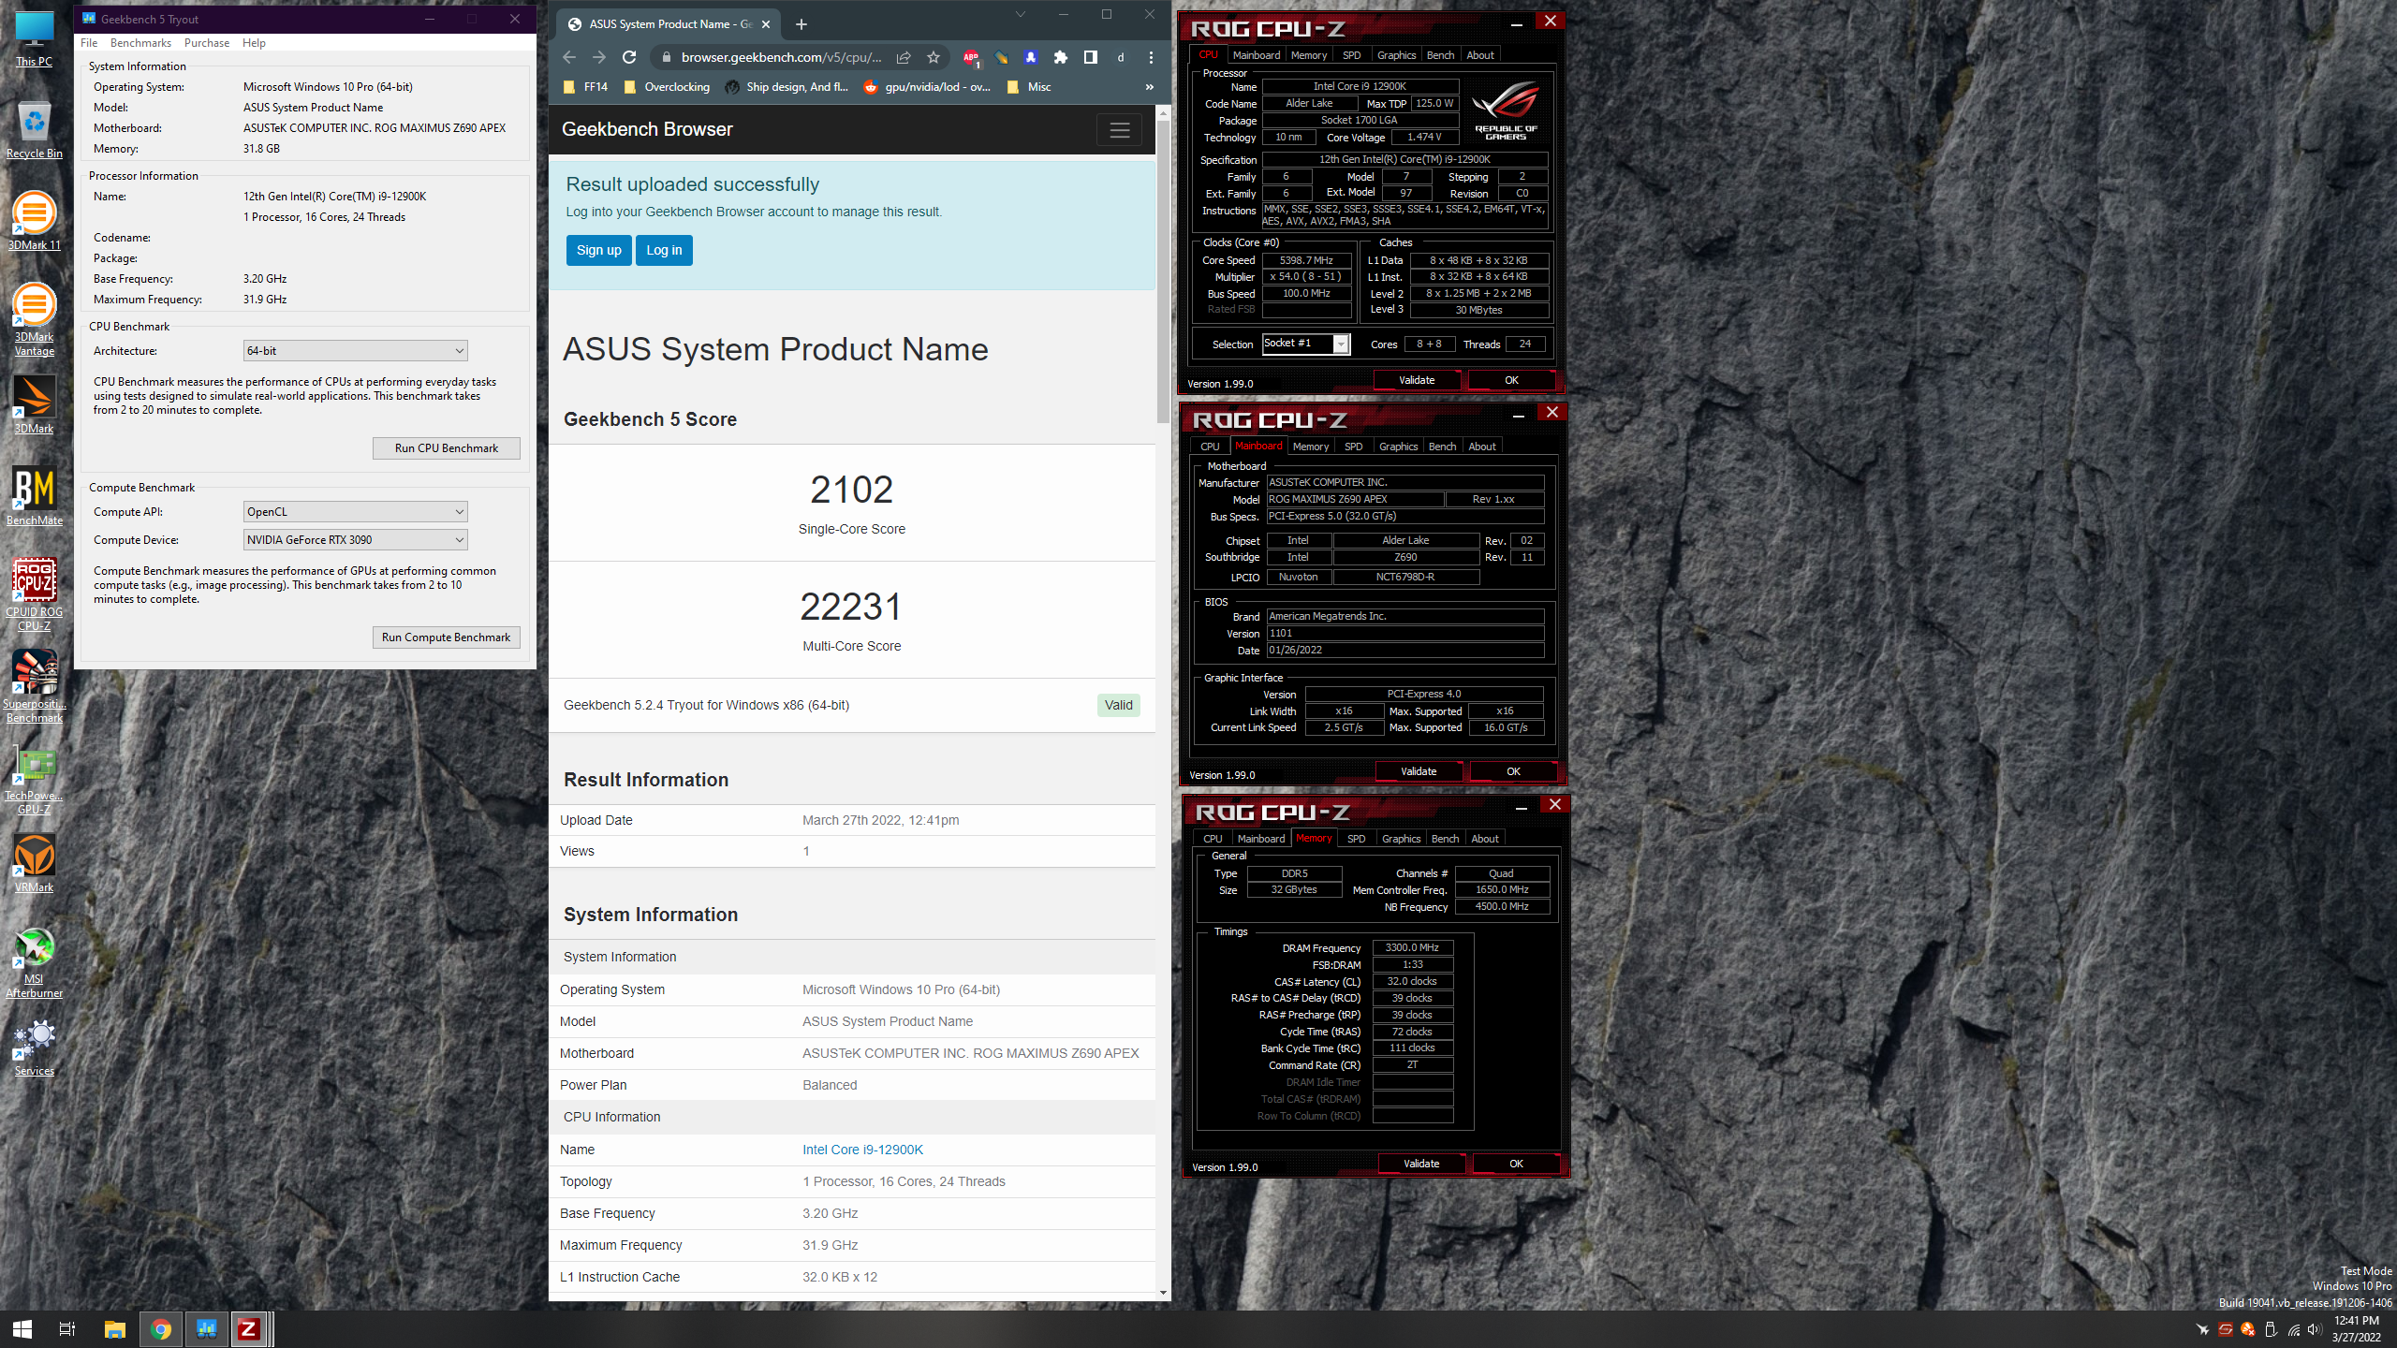The image size is (2397, 1348).
Task: Open a new Chrome tab
Action: (x=801, y=24)
